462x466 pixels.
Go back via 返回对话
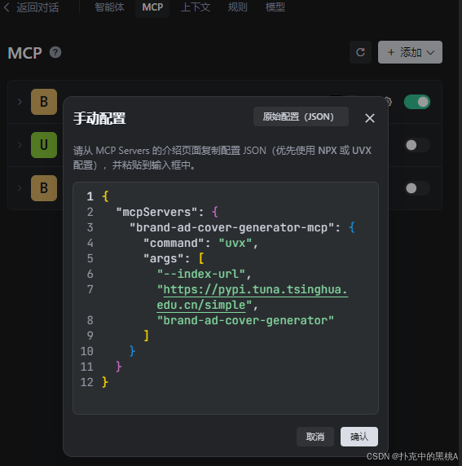pos(32,7)
